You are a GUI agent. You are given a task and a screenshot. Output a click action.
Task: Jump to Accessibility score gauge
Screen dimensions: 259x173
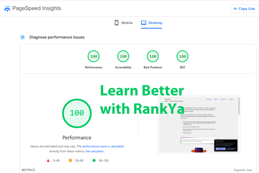tap(123, 56)
